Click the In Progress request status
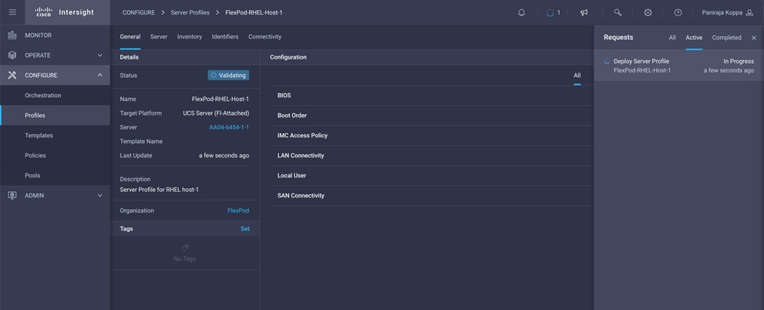Screen dimensions: 764x310 (x=739, y=62)
